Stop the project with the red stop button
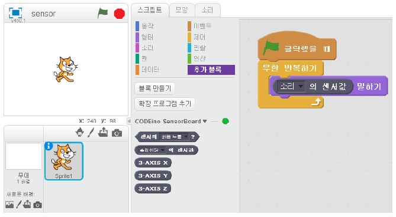Viewport: 396px width, 217px height. point(119,14)
